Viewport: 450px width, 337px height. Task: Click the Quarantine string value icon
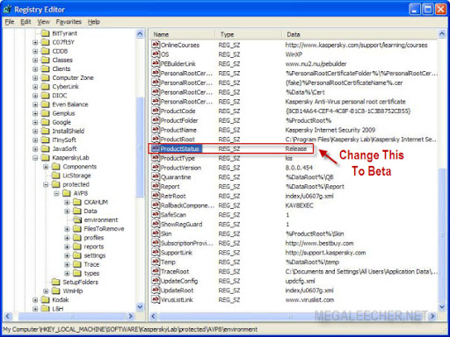156,176
